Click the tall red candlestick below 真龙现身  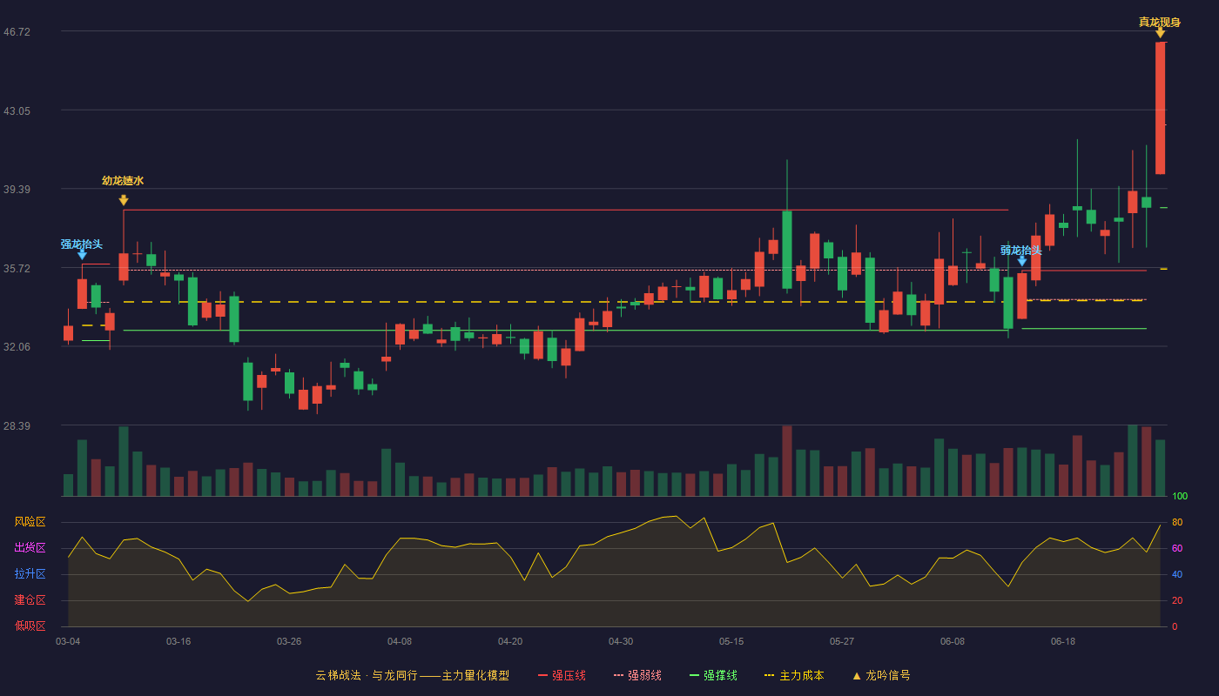[x=1160, y=108]
